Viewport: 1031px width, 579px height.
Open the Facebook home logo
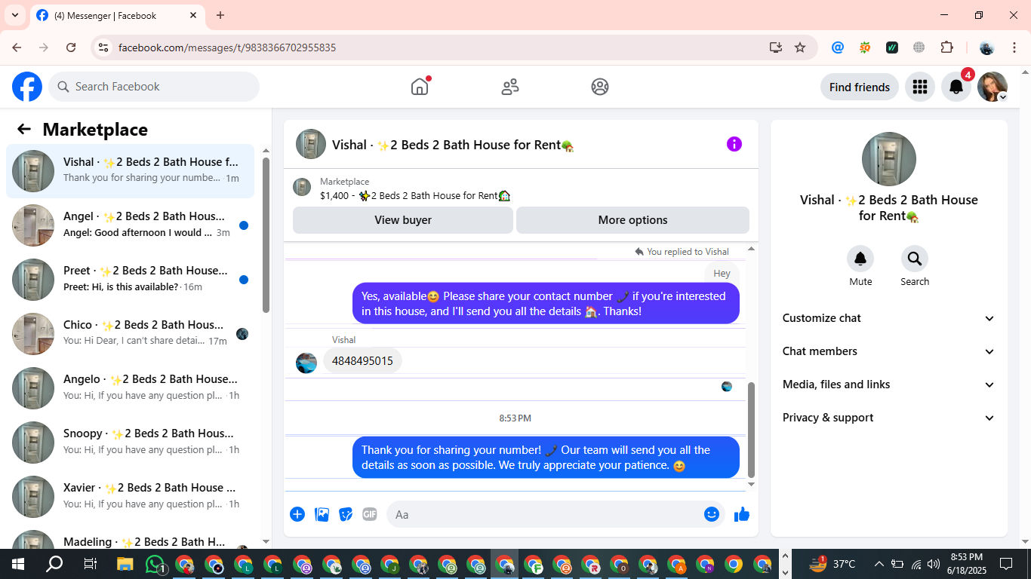[x=27, y=87]
